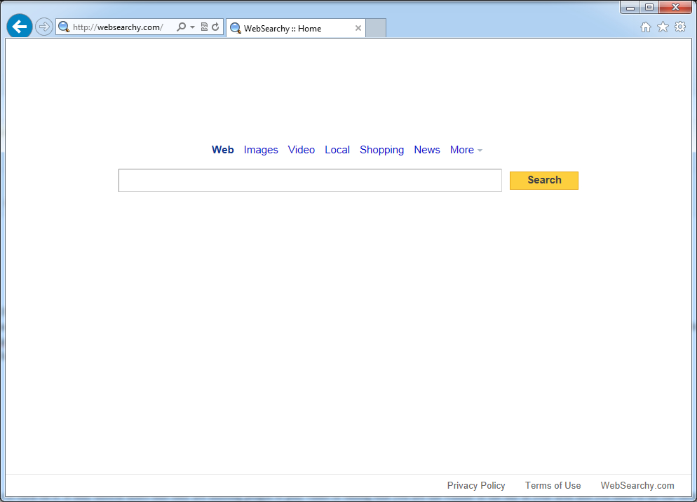Switch to Shopping search
The image size is (697, 502).
pyautogui.click(x=382, y=150)
